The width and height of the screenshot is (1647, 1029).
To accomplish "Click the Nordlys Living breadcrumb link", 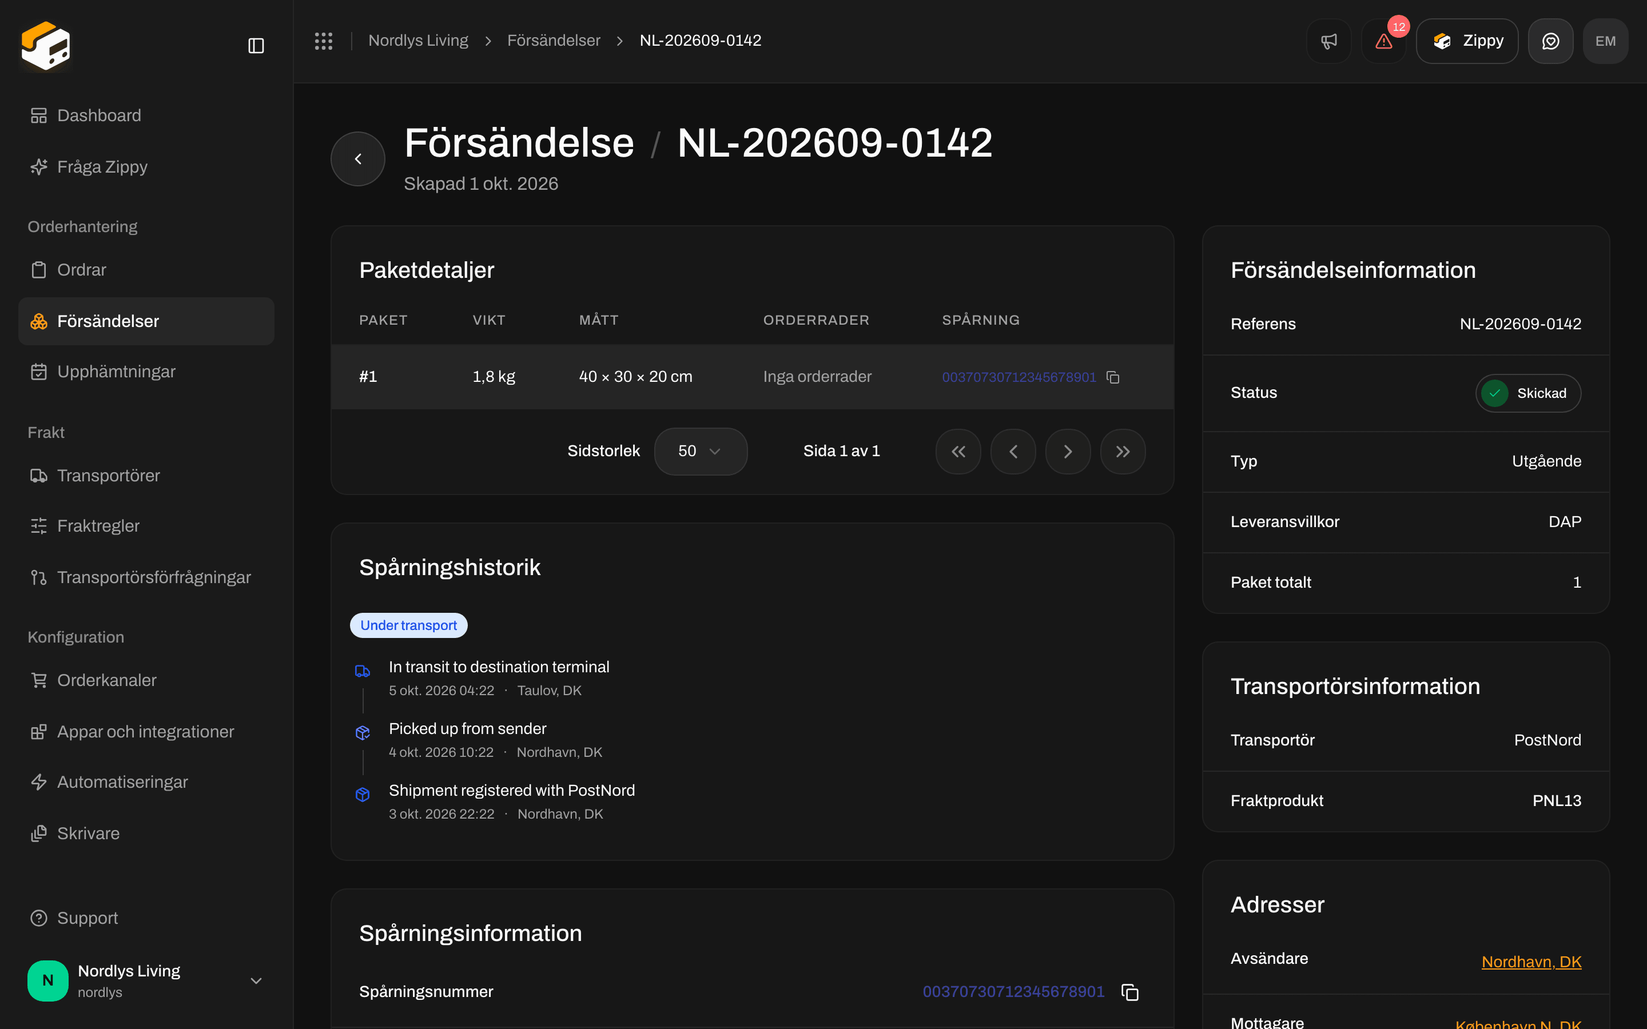I will pyautogui.click(x=418, y=41).
